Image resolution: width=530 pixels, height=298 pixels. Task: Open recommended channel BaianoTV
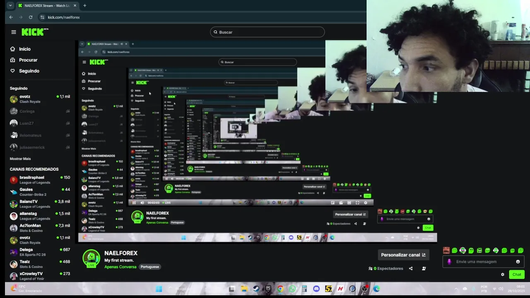(x=40, y=204)
